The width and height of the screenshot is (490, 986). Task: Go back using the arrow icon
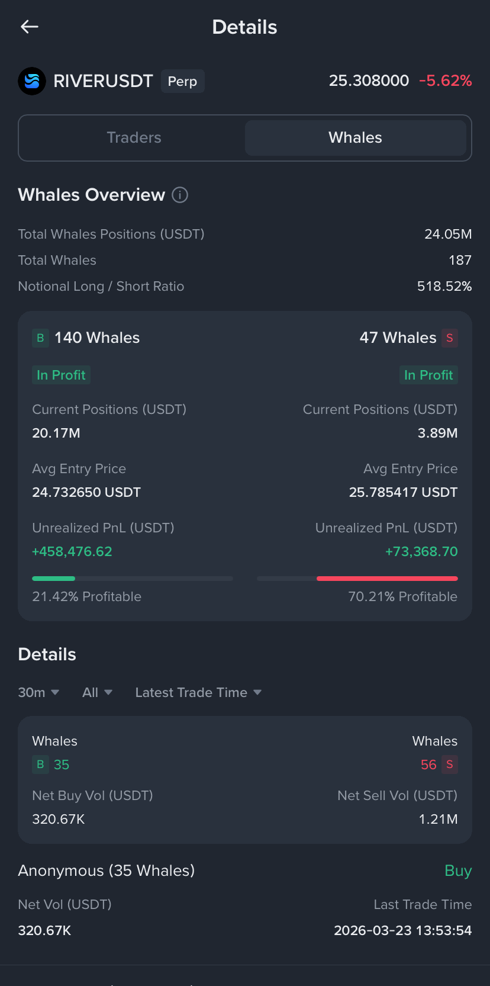(29, 27)
